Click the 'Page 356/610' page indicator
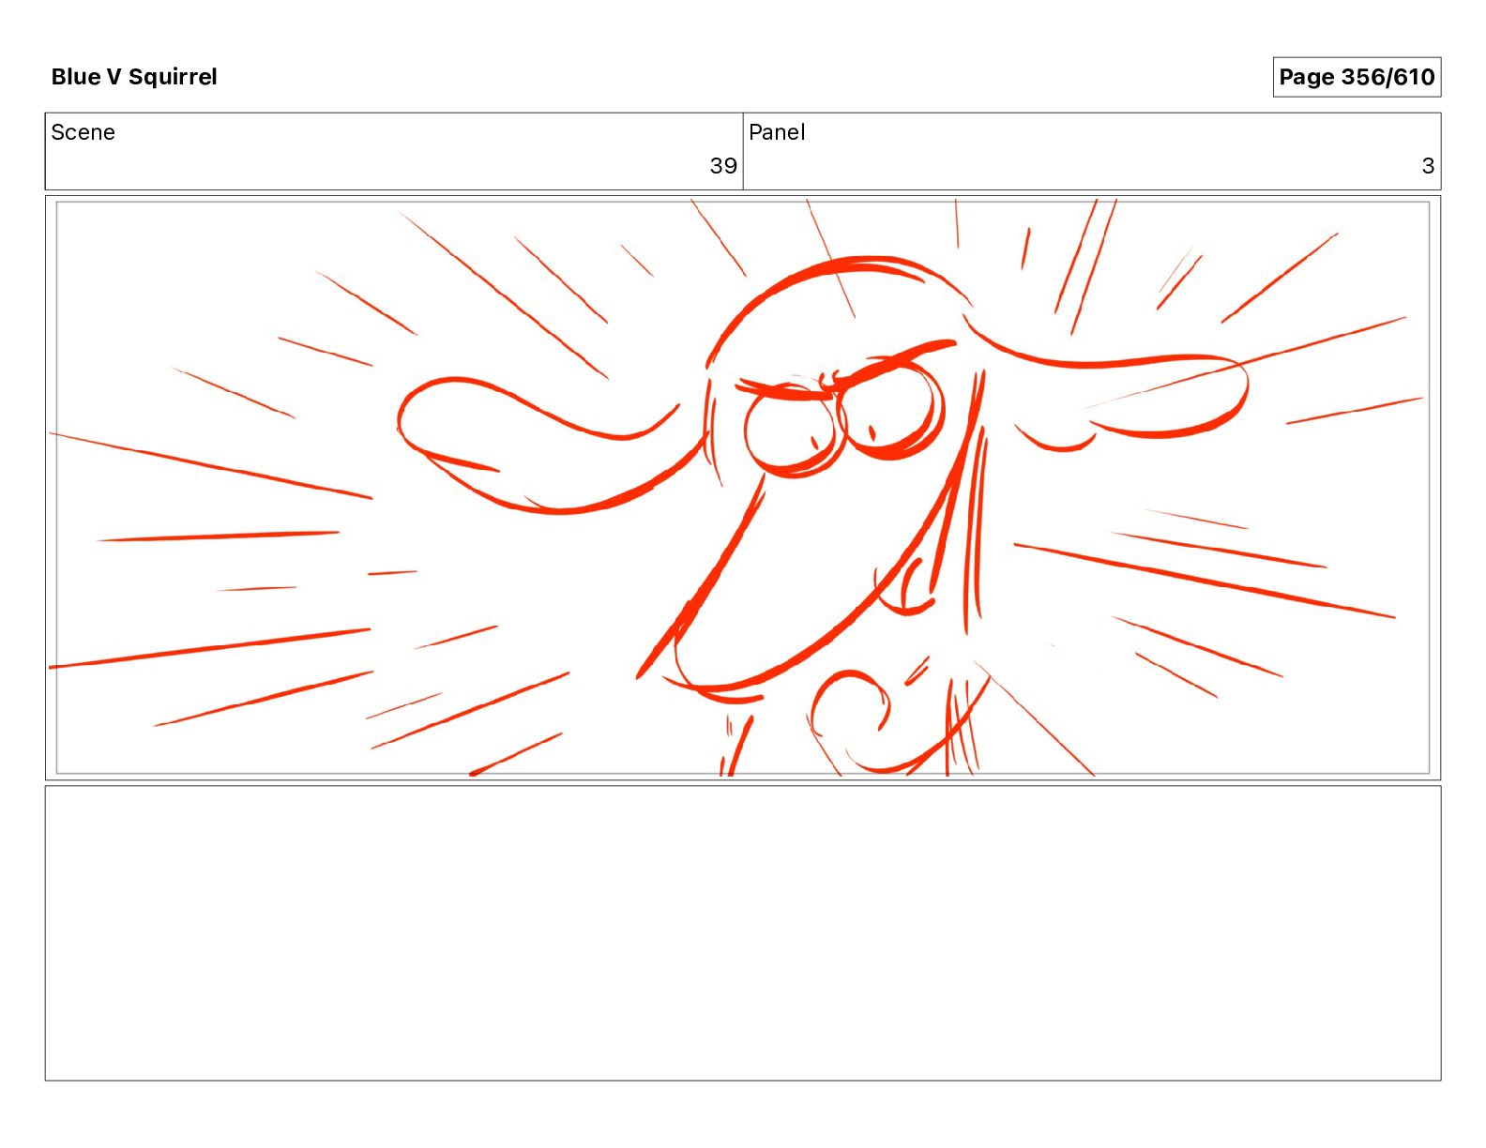The height and width of the screenshot is (1148, 1486). pyautogui.click(x=1357, y=77)
